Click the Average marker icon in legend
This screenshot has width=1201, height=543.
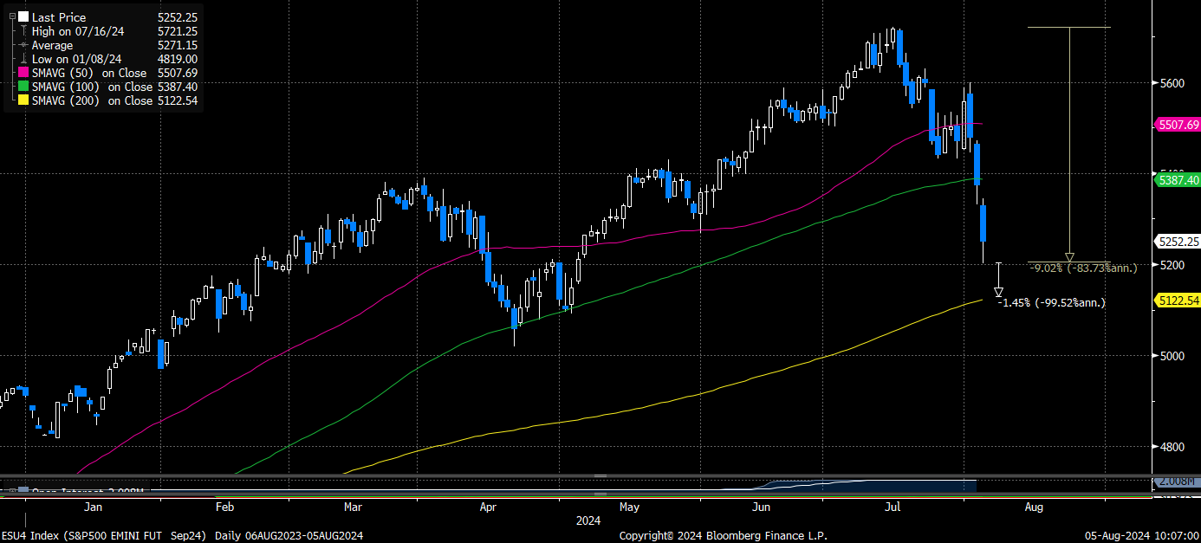[23, 45]
